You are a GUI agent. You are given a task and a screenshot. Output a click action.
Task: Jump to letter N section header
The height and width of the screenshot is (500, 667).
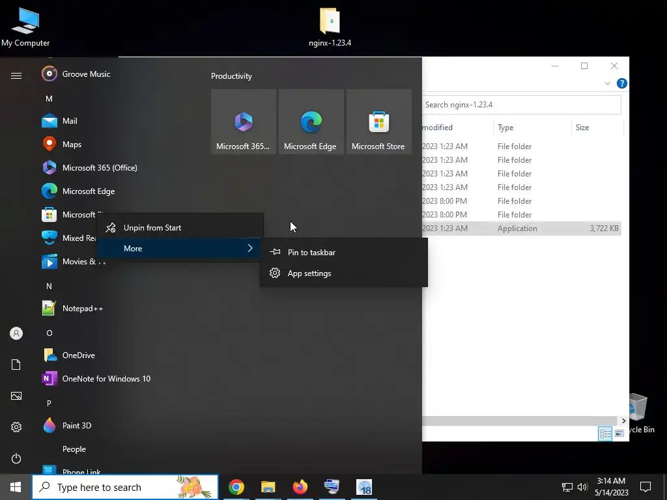(49, 286)
